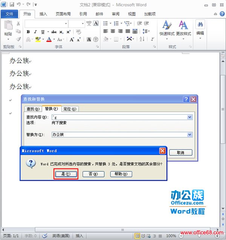This screenshot has height=240, width=226.
Task: Apply the red font color A
Action: coord(49,40)
